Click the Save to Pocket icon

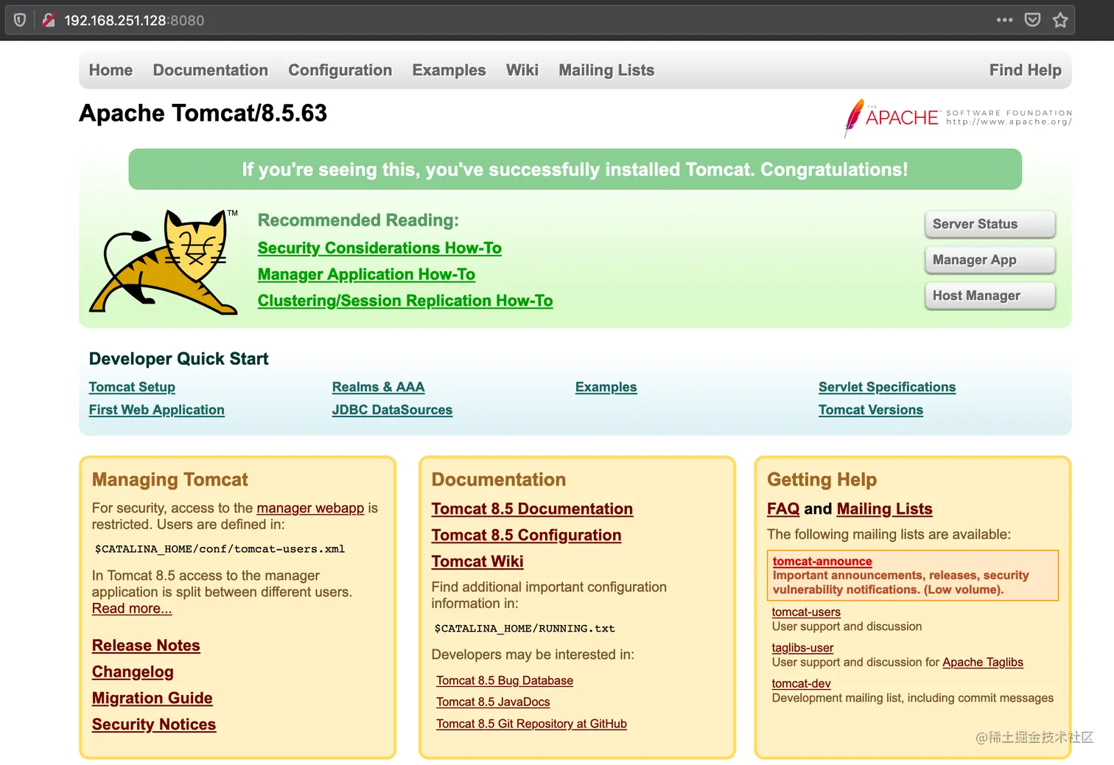pos(1032,20)
